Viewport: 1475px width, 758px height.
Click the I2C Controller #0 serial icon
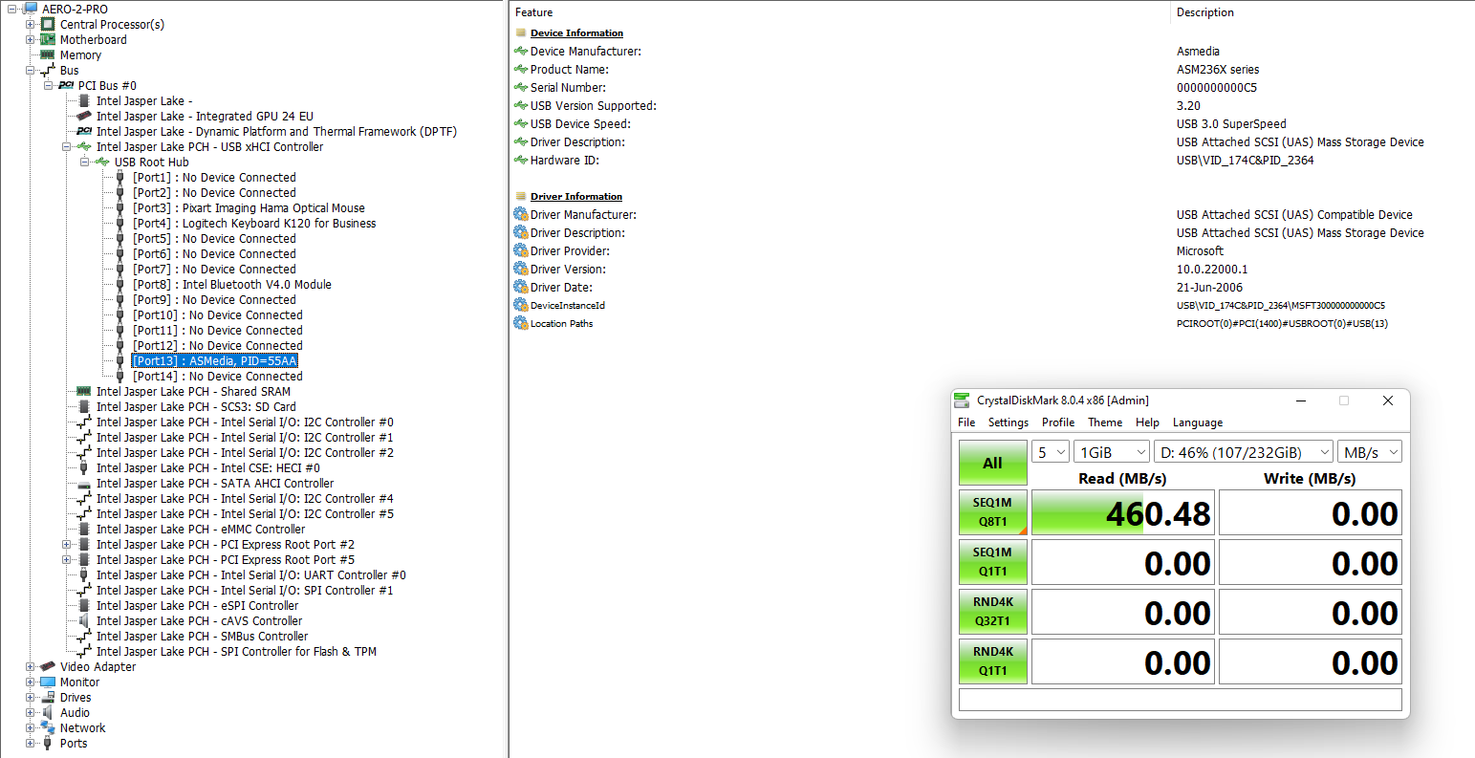[84, 422]
